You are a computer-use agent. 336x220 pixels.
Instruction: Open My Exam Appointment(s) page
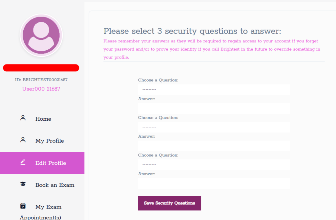pos(48,207)
